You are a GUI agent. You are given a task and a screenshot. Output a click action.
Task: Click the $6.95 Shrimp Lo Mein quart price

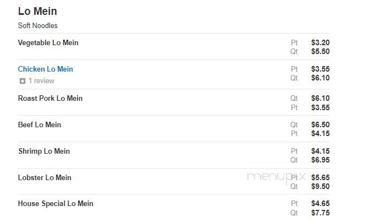(x=321, y=160)
